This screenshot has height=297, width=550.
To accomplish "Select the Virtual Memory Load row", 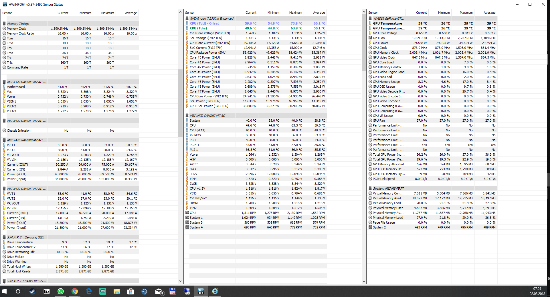I will coord(432,203).
